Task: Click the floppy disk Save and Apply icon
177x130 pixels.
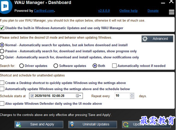Action: pos(18,125)
